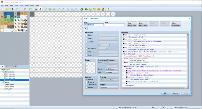The image size is (202, 109).
Task: Click the event Image preview box
Action: click(90, 67)
